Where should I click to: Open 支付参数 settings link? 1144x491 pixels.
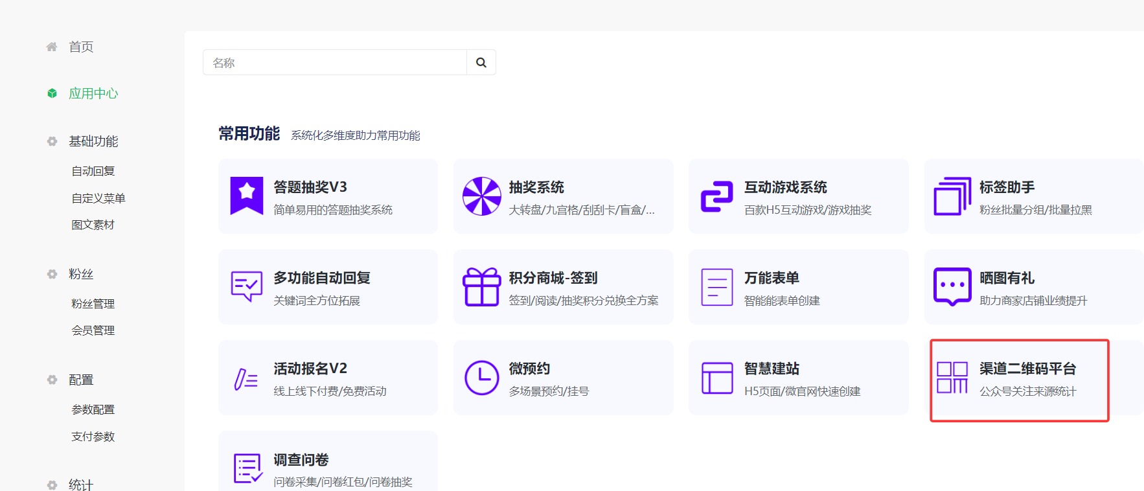(x=93, y=437)
